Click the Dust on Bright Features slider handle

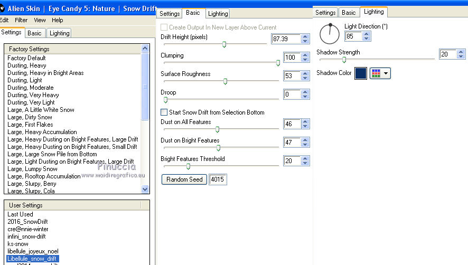pos(218,148)
